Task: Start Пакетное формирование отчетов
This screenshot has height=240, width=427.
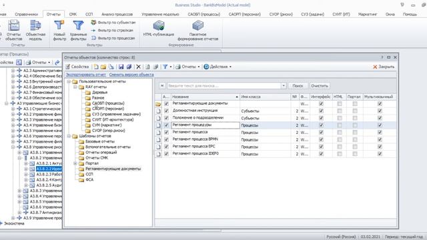Action: (198, 31)
